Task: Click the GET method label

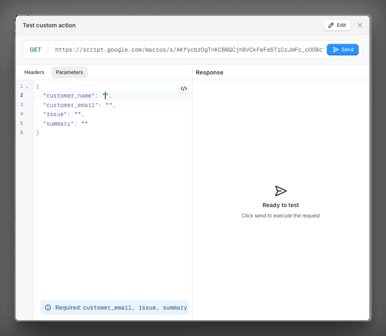Action: [36, 50]
